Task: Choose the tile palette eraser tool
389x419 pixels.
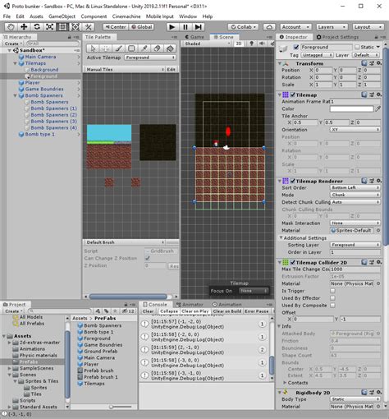Action: (157, 48)
